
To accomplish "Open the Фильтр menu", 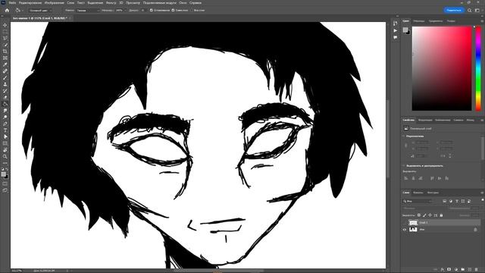I will point(111,3).
